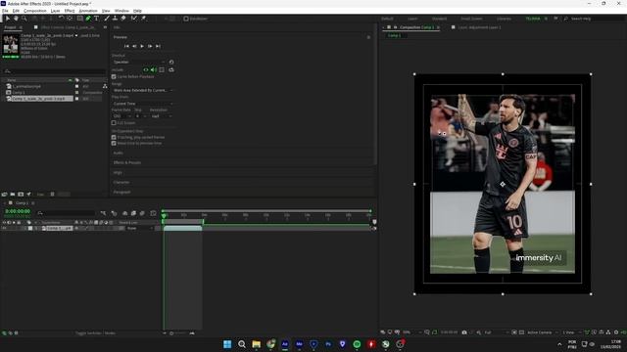
Task: Select the Rotation tool in toolbar
Action: [x=61, y=19]
